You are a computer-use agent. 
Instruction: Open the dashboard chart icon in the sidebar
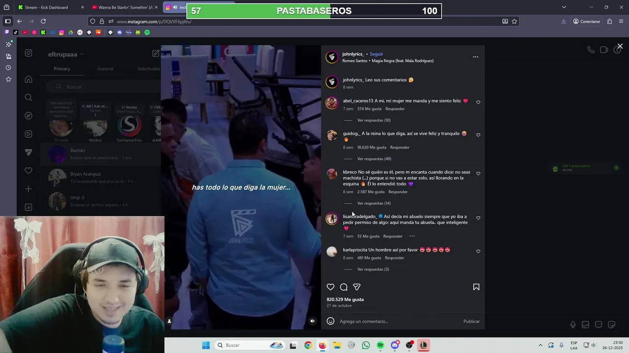tap(29, 207)
